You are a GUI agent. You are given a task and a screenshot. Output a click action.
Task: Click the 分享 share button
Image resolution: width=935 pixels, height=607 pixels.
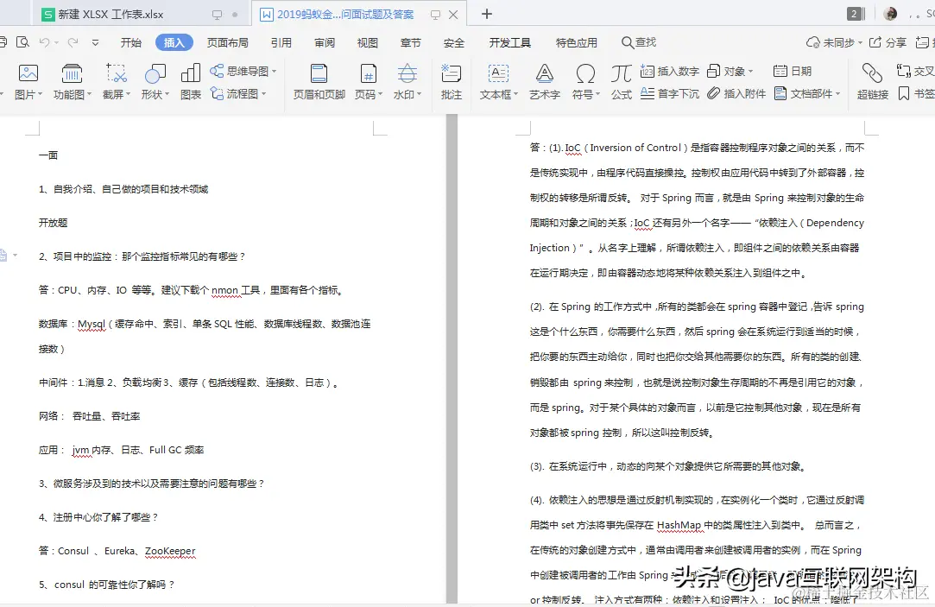tap(888, 42)
